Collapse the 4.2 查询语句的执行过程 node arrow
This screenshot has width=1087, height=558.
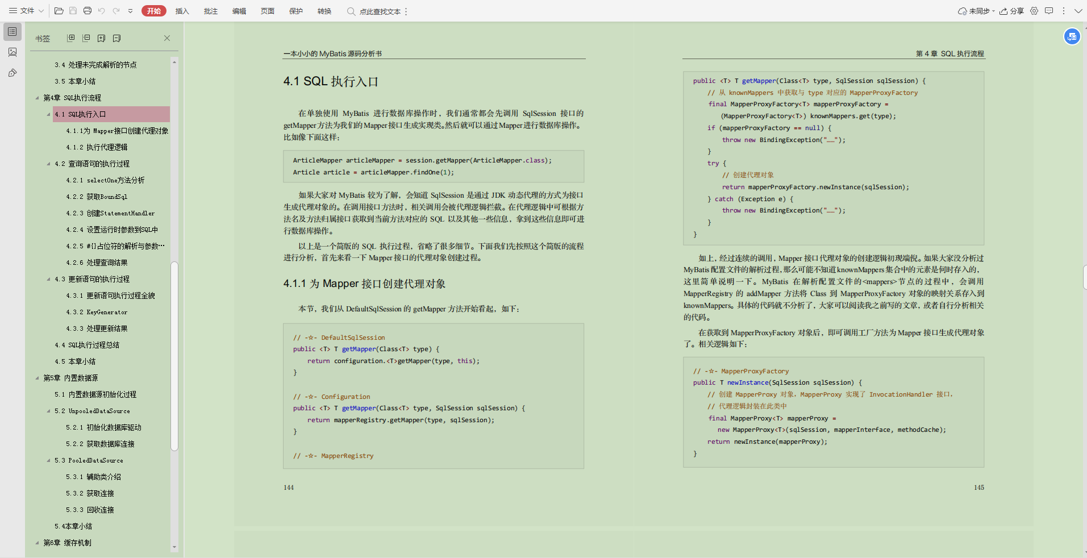pyautogui.click(x=49, y=164)
